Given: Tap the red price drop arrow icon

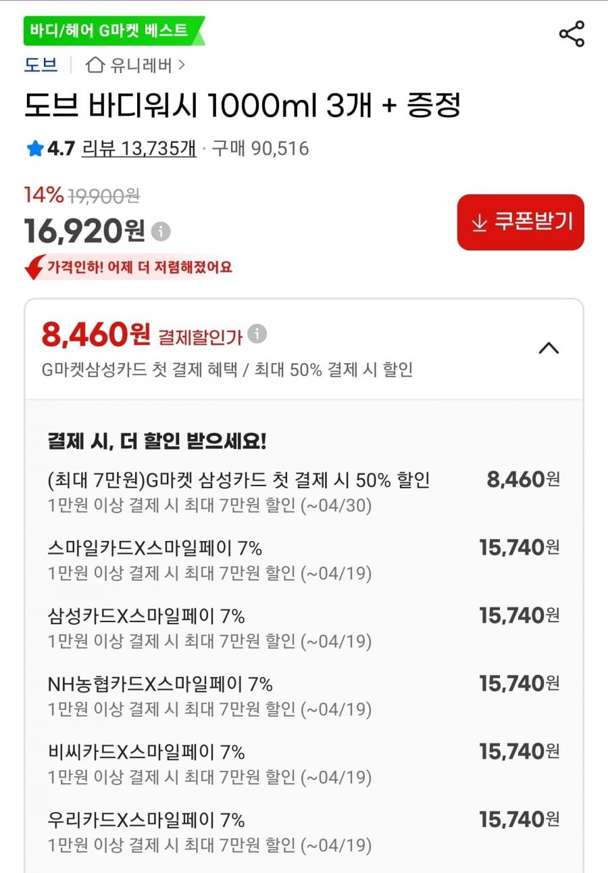Looking at the screenshot, I should 34,267.
